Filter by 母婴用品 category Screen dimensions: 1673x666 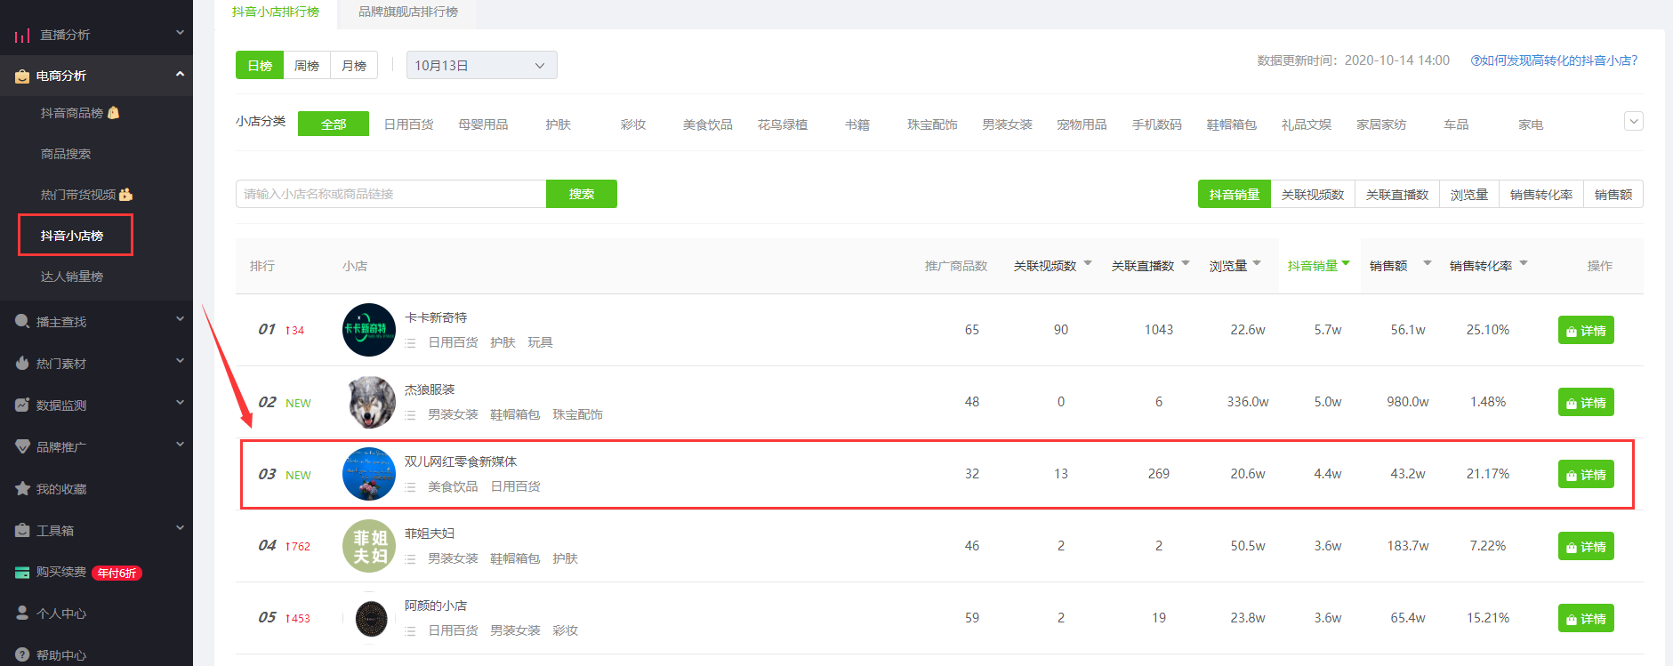click(x=483, y=124)
